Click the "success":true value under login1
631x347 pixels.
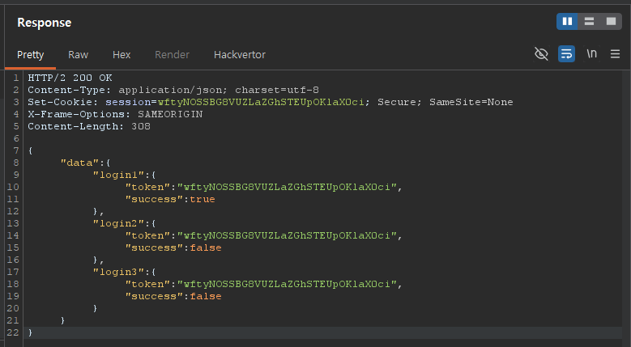(x=202, y=199)
